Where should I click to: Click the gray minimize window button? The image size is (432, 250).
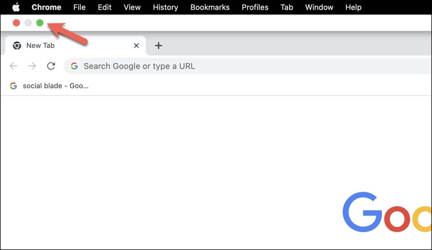coord(28,23)
